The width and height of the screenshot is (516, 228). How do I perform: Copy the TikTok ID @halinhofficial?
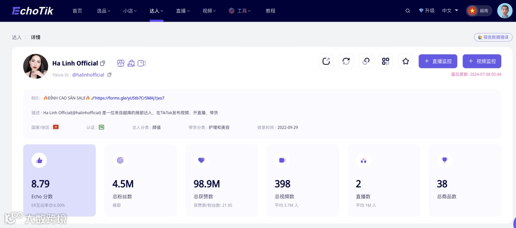pyautogui.click(x=109, y=75)
